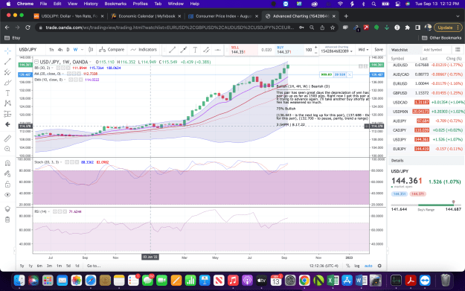This screenshot has height=291, width=465.
Task: Click the Go to... date button
Action: click(x=94, y=266)
